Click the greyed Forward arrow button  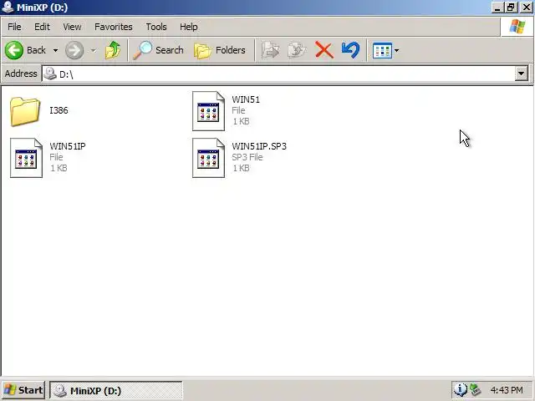click(x=74, y=50)
